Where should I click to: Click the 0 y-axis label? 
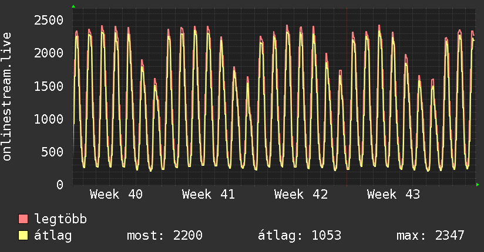(60, 185)
